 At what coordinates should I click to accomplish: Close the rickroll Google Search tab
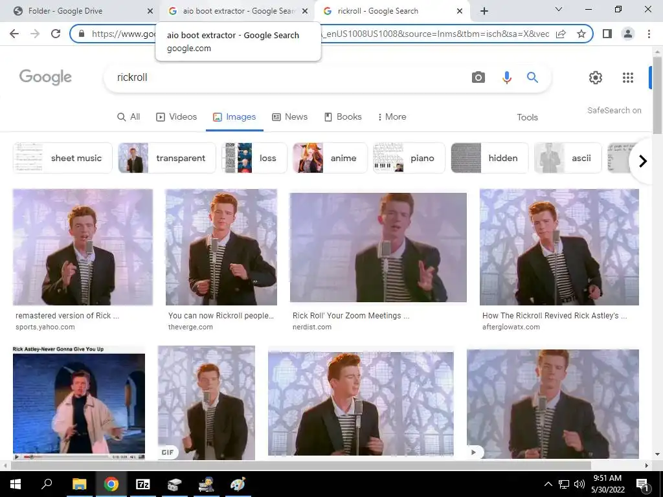pos(460,11)
